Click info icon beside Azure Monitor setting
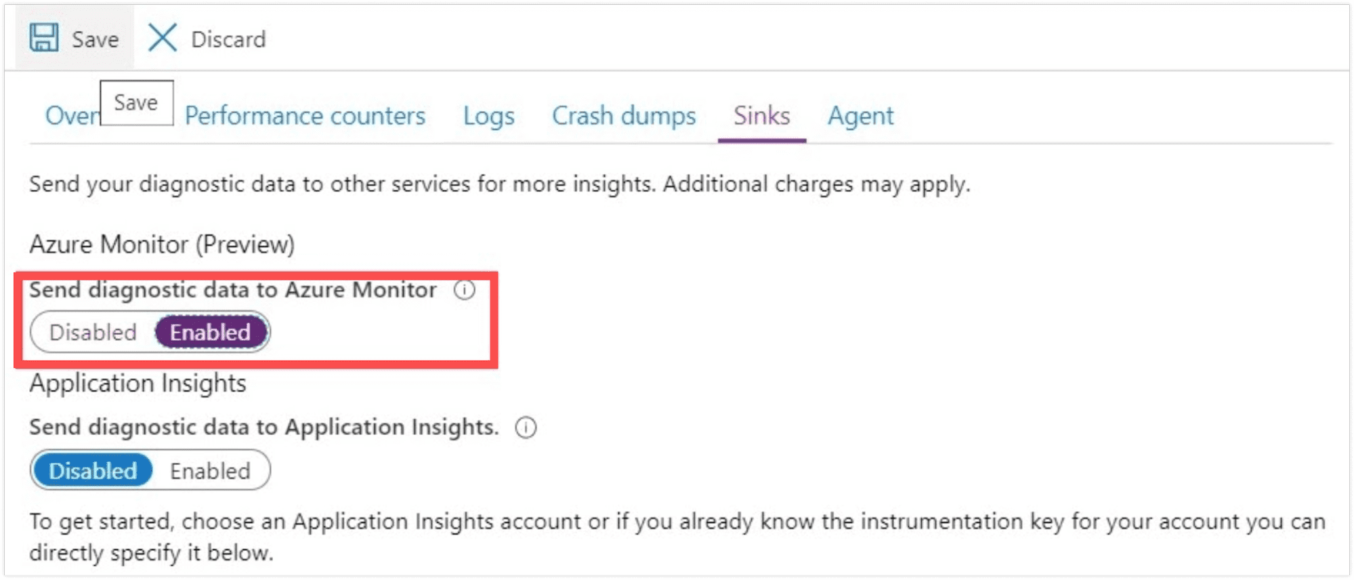The width and height of the screenshot is (1354, 580). [x=465, y=290]
